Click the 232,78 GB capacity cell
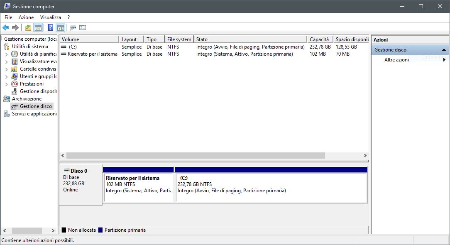Viewport: 450px width, 245px height. click(x=320, y=47)
